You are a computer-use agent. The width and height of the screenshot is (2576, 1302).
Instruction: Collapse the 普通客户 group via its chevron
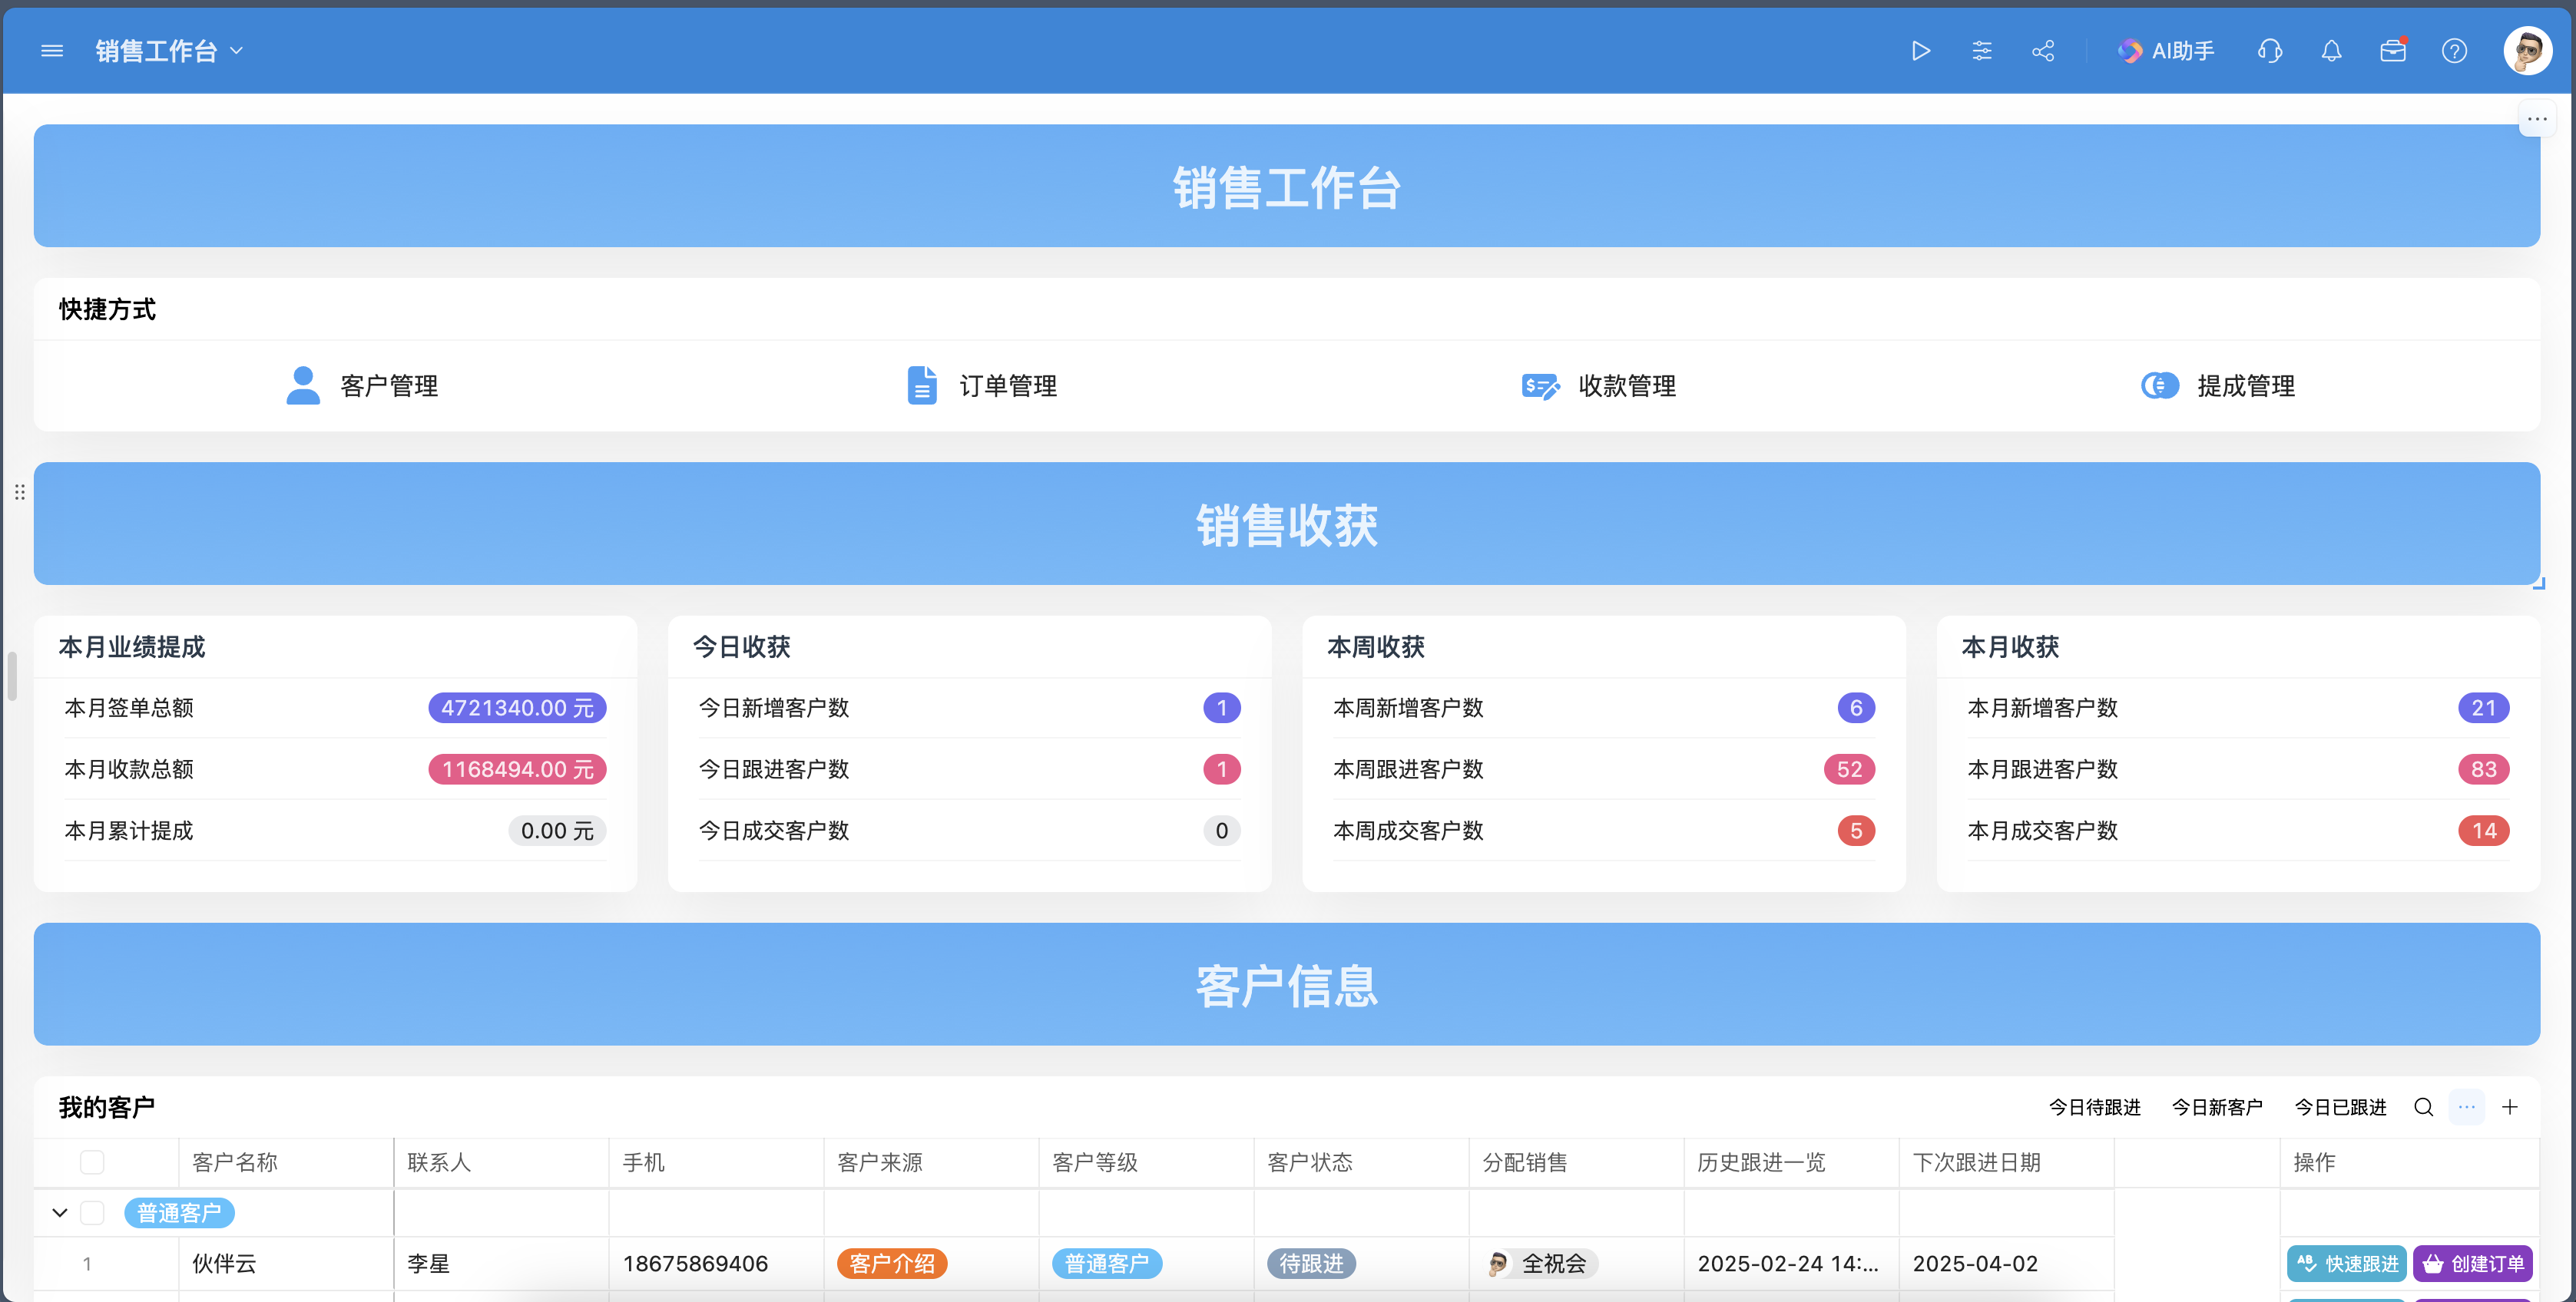[59, 1212]
